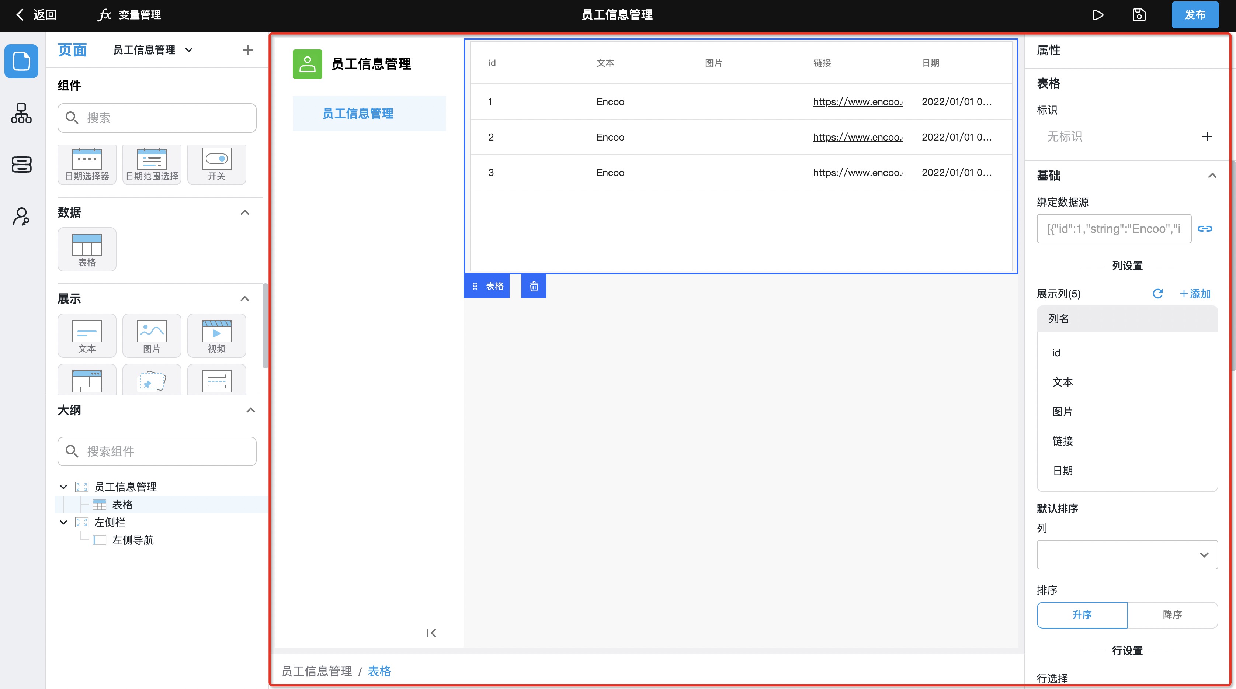
Task: Add an identifier with the plus icon
Action: point(1207,137)
